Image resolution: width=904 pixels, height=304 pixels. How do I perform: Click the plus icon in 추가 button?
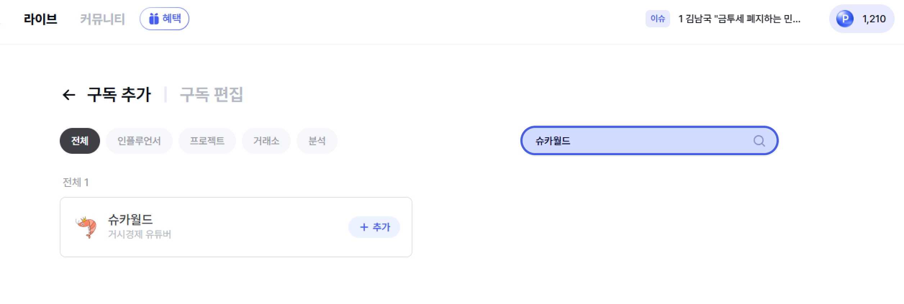point(364,227)
